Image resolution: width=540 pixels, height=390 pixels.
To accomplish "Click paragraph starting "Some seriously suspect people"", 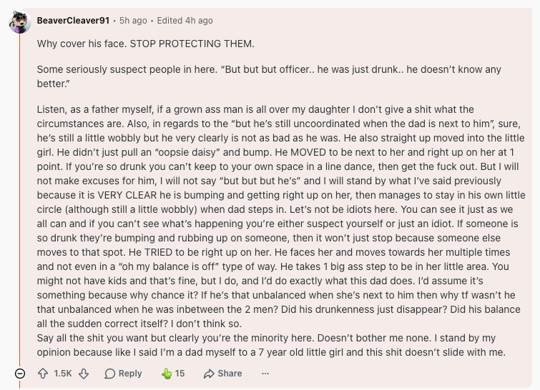I will [x=269, y=76].
